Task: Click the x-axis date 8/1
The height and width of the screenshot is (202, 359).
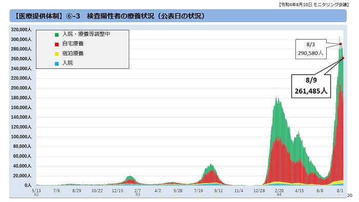Action: pyautogui.click(x=340, y=191)
